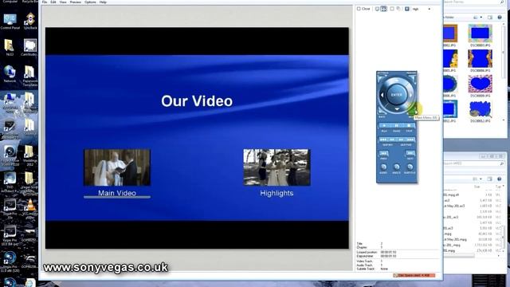
Task: Click the remote's top-right corner button
Action: (x=413, y=78)
